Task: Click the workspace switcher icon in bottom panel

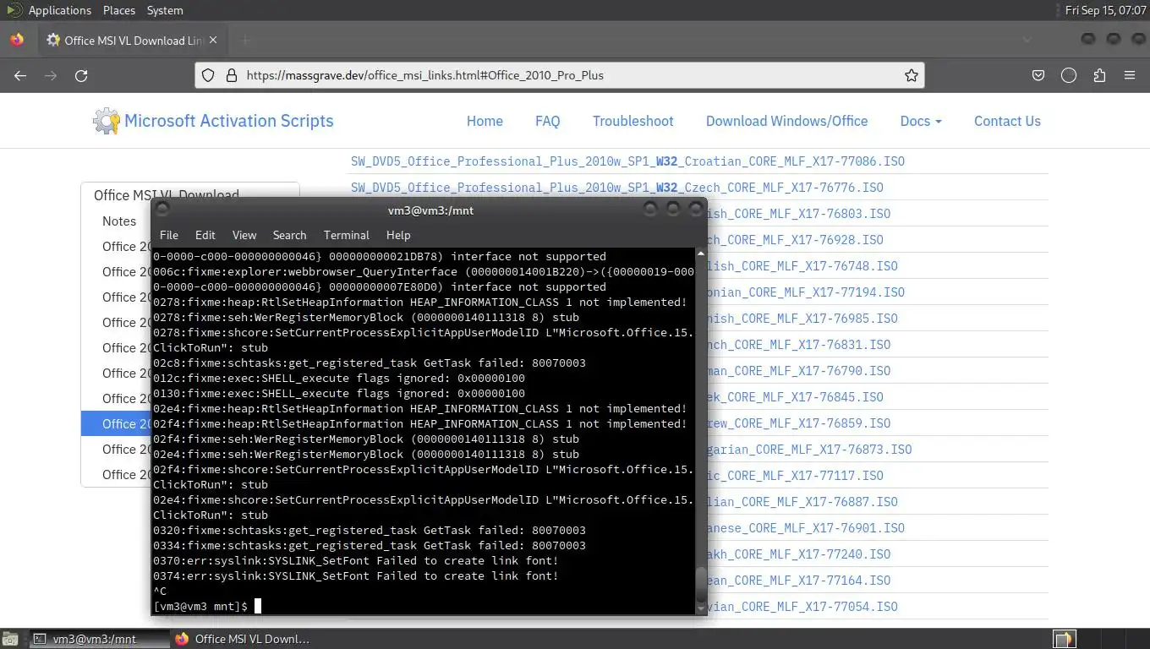Action: tap(1064, 639)
